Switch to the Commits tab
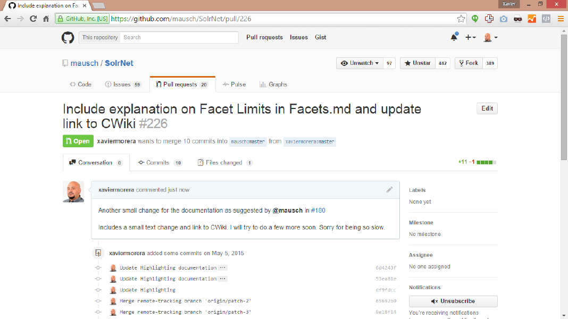The width and height of the screenshot is (568, 319). pyautogui.click(x=160, y=163)
